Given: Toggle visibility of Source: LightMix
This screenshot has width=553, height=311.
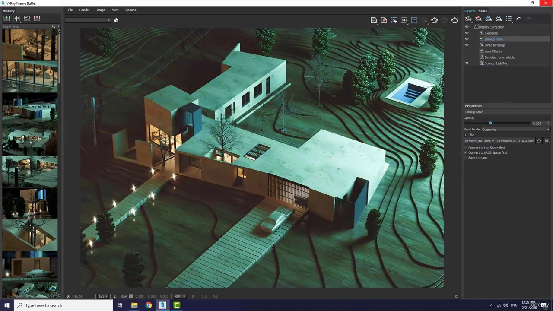Looking at the screenshot, I should pyautogui.click(x=467, y=63).
